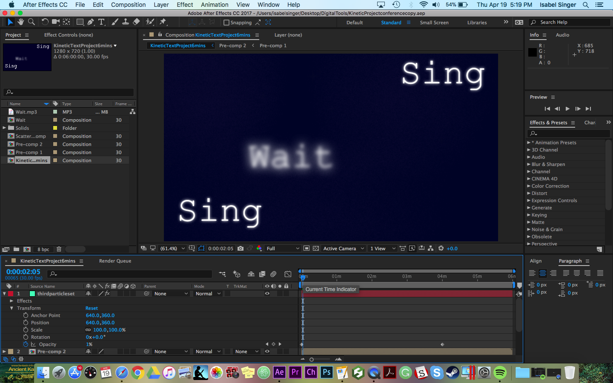Image resolution: width=613 pixels, height=383 pixels.
Task: Click the Graph Editor icon
Action: 288,274
